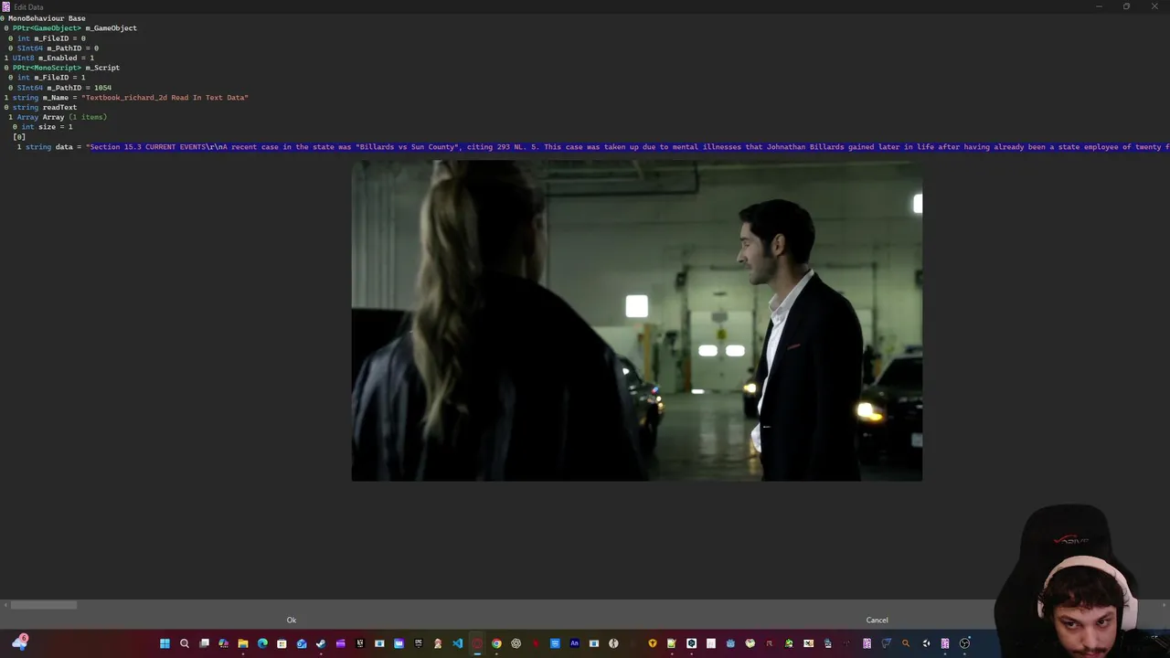Select the m_PathID = 0 row
Screen dimensions: 1170x658
tap(54, 48)
